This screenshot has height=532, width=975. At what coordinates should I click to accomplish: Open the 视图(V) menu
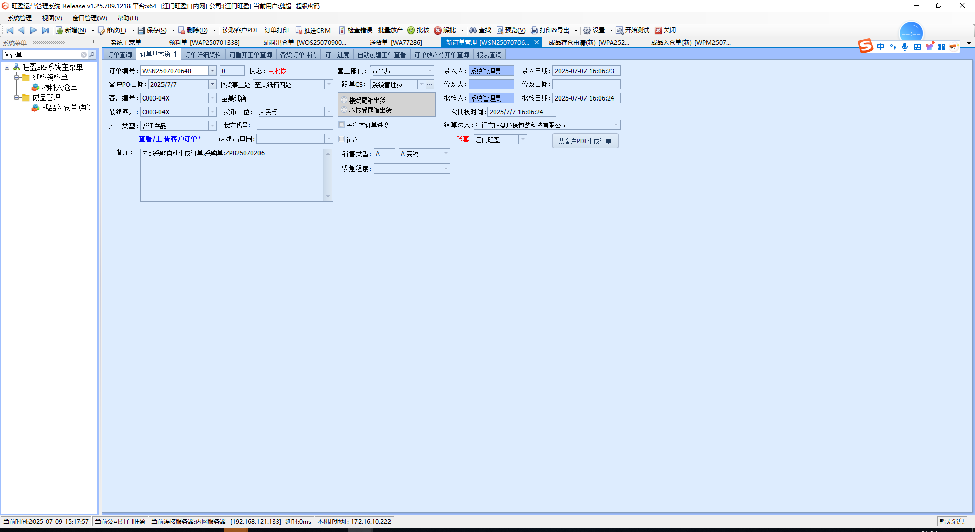pyautogui.click(x=52, y=18)
